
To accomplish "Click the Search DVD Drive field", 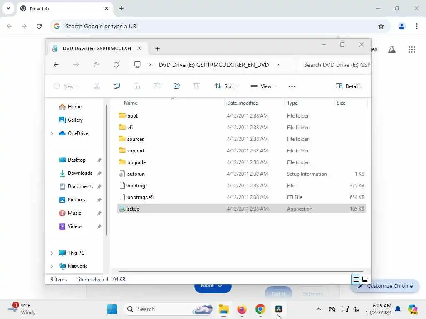I will (x=336, y=65).
